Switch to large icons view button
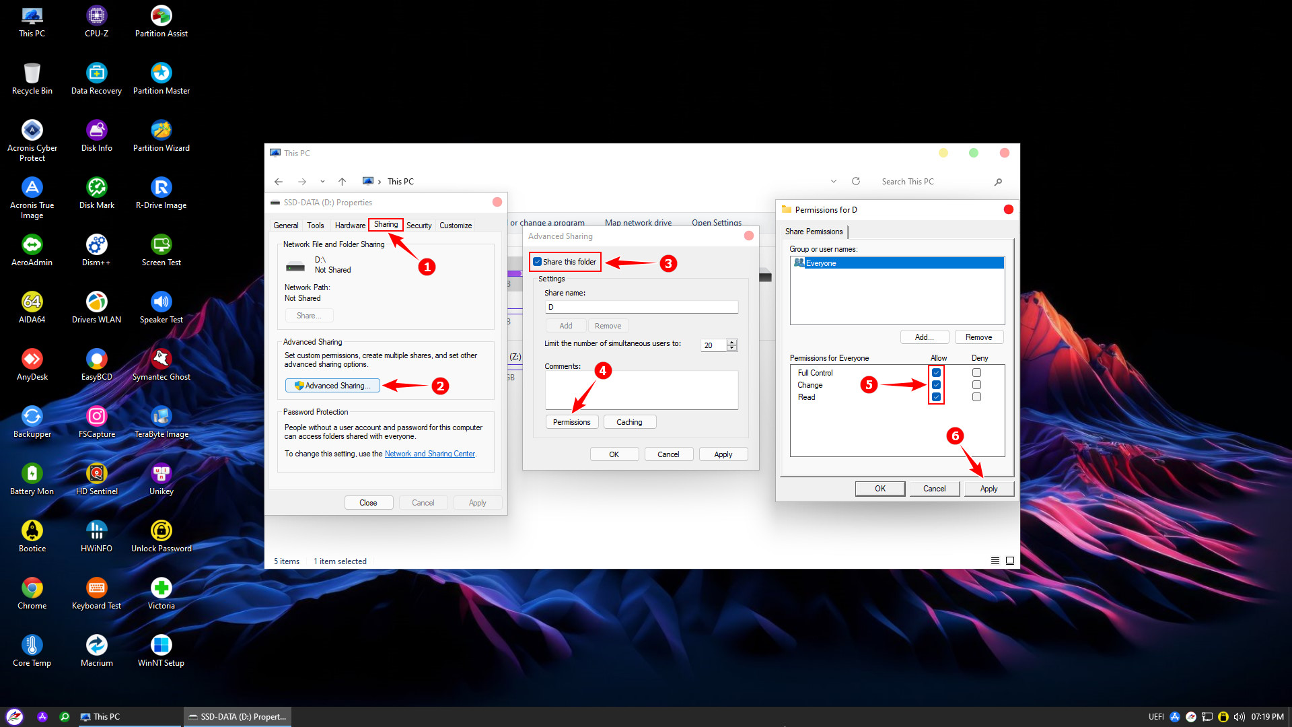Viewport: 1292px width, 727px height. pyautogui.click(x=1010, y=561)
